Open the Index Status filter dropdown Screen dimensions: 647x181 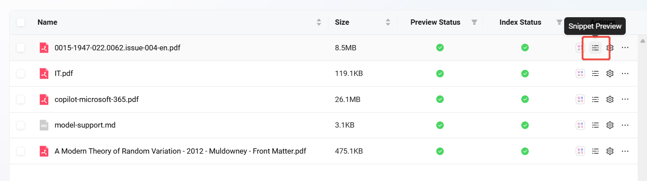tap(559, 22)
